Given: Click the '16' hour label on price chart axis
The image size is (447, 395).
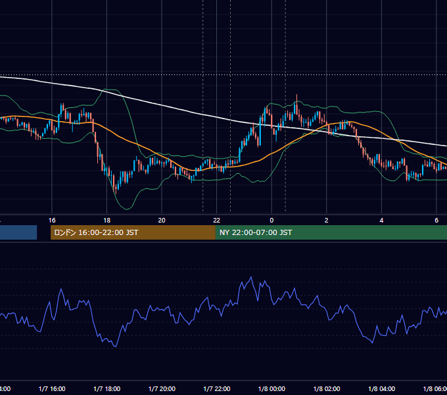Looking at the screenshot, I should pyautogui.click(x=52, y=221).
